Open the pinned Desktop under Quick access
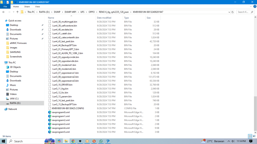Viewport: 257px width, 144px height. 14,25
